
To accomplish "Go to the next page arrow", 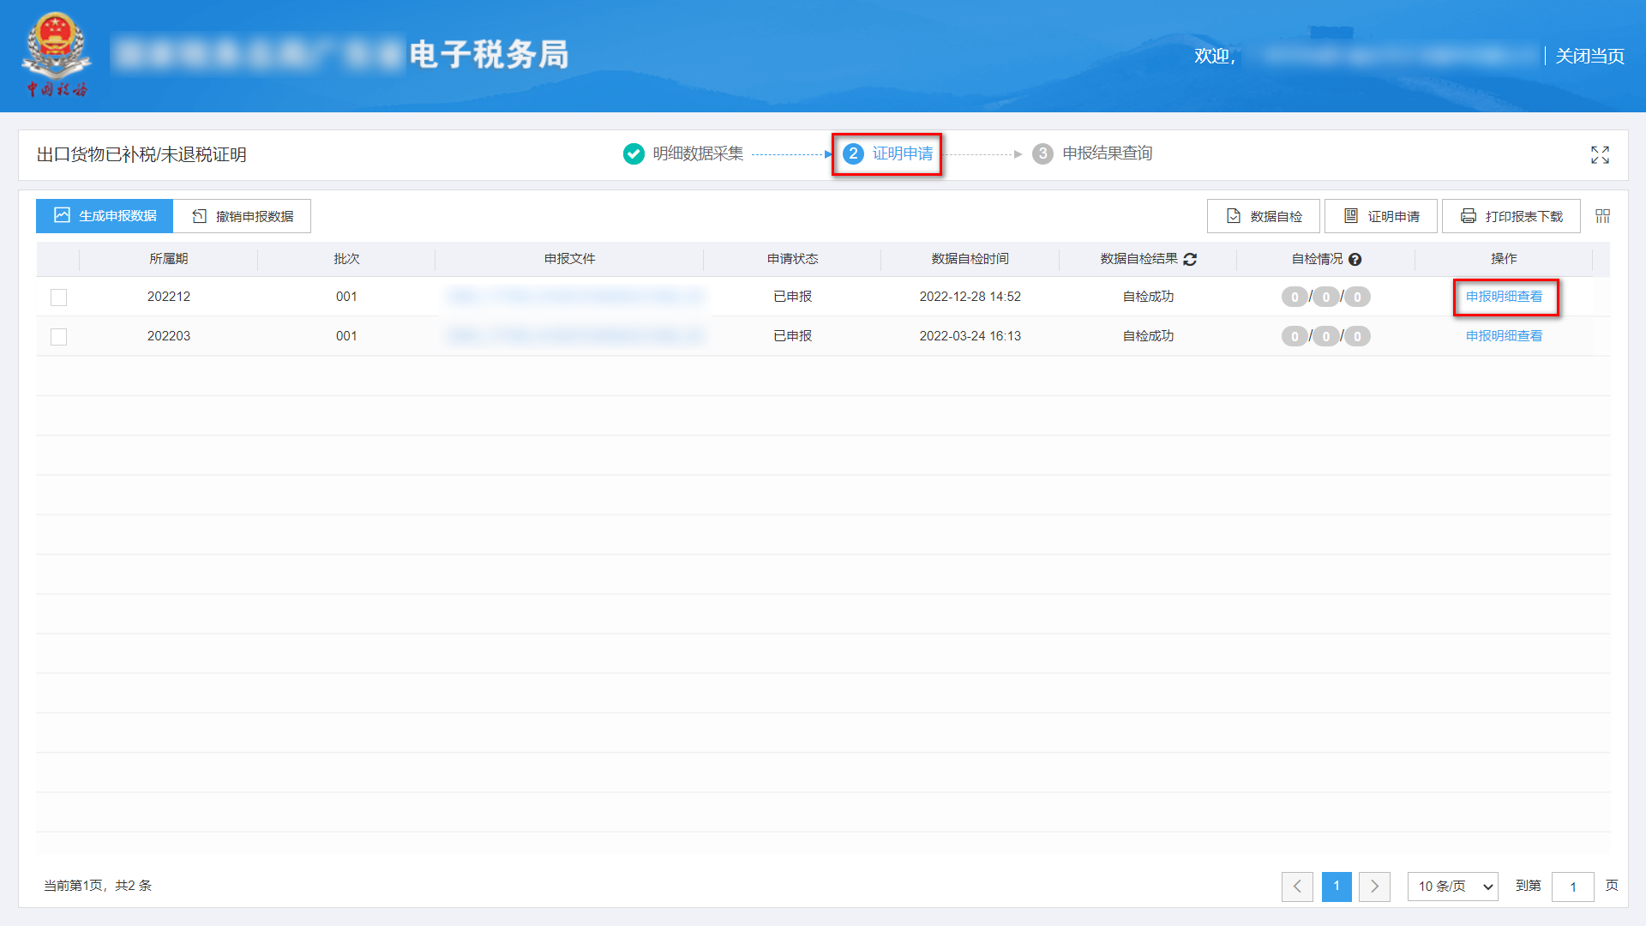I will pyautogui.click(x=1374, y=886).
